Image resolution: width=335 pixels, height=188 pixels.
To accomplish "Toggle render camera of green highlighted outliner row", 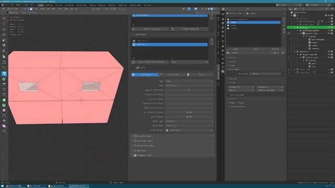I will [x=332, y=28].
